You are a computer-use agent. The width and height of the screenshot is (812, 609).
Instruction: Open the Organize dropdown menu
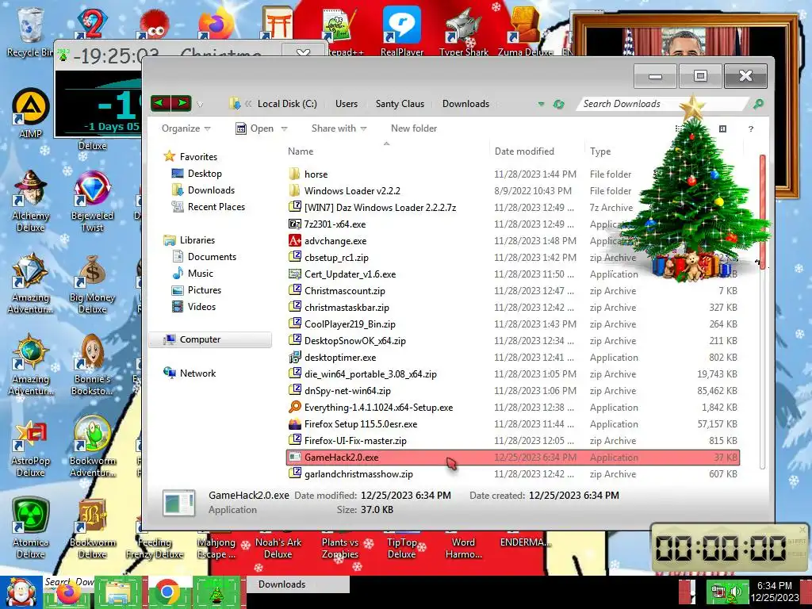[186, 128]
